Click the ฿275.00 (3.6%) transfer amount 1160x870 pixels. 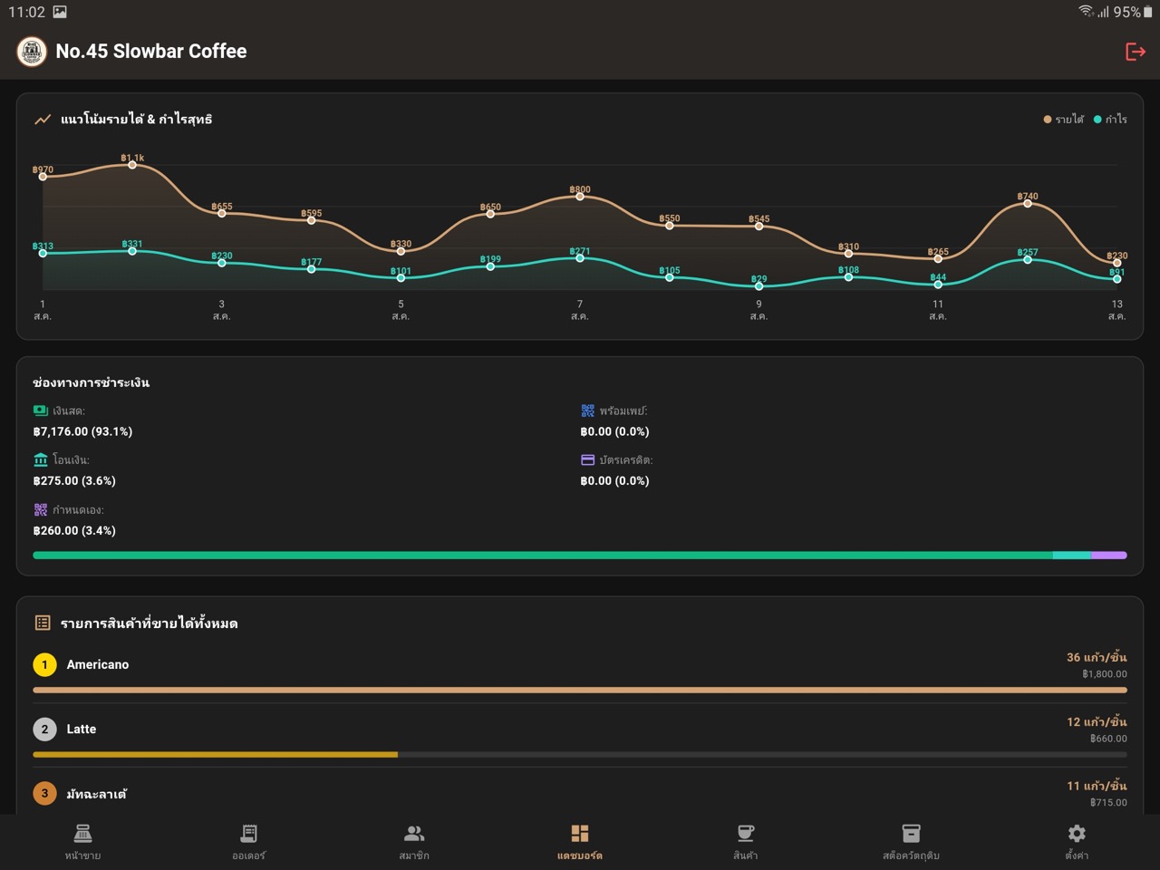74,480
